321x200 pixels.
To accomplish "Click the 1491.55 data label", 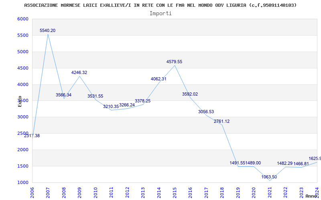I will tap(238, 163).
